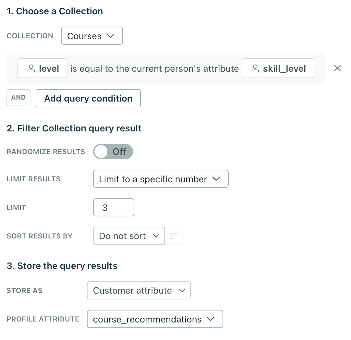Click the chevron on the Customer attribute selector
The height and width of the screenshot is (340, 351).
pos(183,290)
